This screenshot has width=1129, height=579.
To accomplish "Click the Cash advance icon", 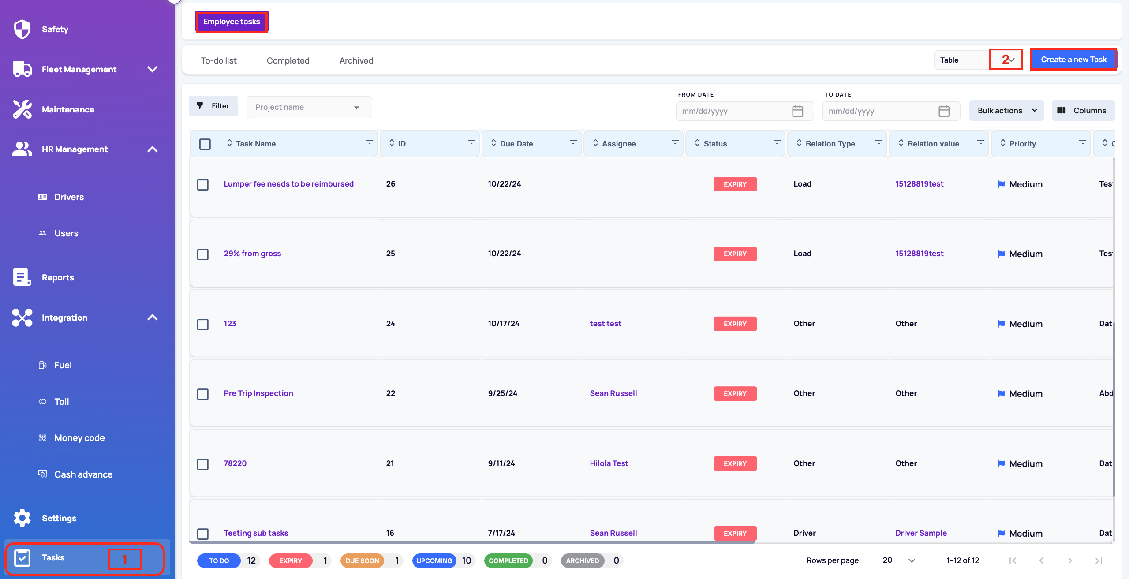I will pyautogui.click(x=43, y=474).
